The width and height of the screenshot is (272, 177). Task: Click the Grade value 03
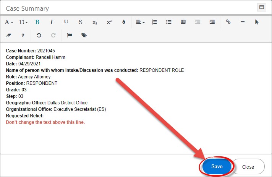click(x=24, y=90)
